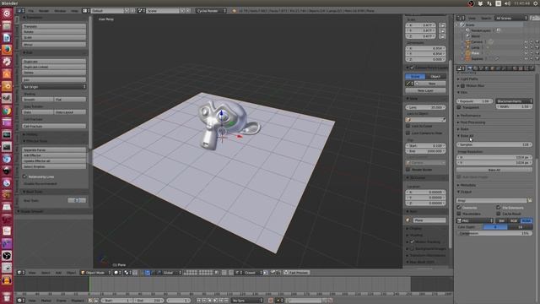Toggle visibility eye for Suzanne in outliner
This screenshot has height=304, width=540.
point(526,59)
